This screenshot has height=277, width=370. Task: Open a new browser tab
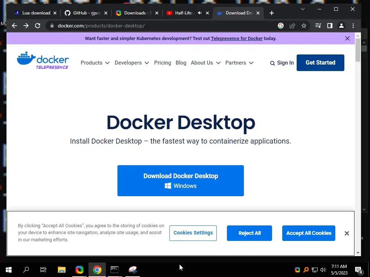272,13
